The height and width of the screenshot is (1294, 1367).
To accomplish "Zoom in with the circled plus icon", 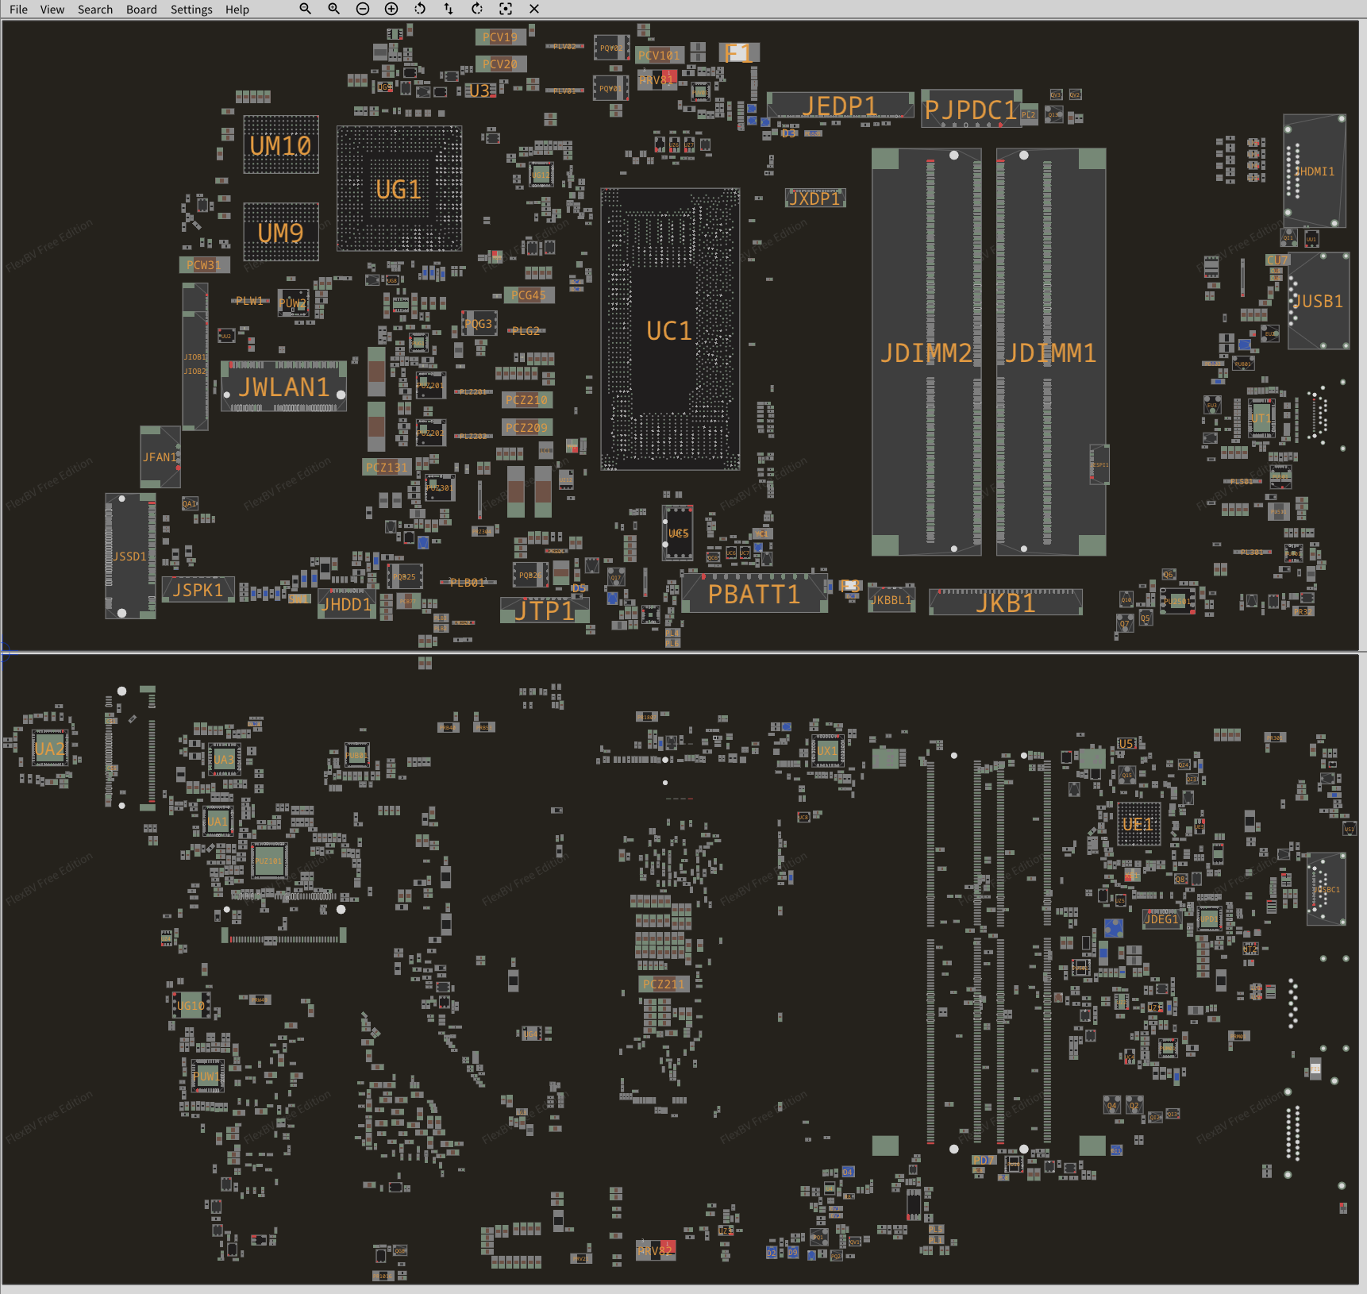I will click(x=391, y=9).
